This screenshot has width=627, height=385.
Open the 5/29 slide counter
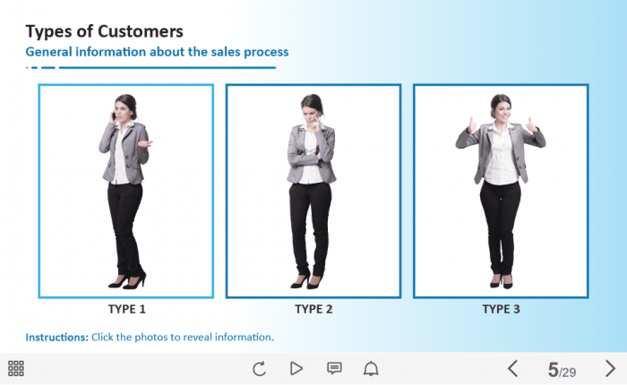pyautogui.click(x=562, y=370)
